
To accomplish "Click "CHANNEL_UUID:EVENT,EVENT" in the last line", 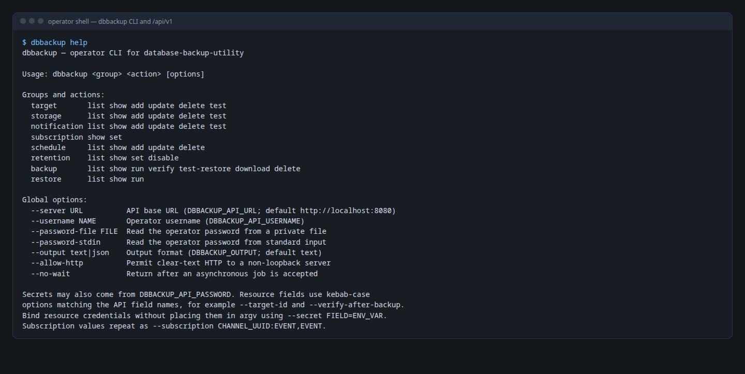I will pyautogui.click(x=270, y=326).
